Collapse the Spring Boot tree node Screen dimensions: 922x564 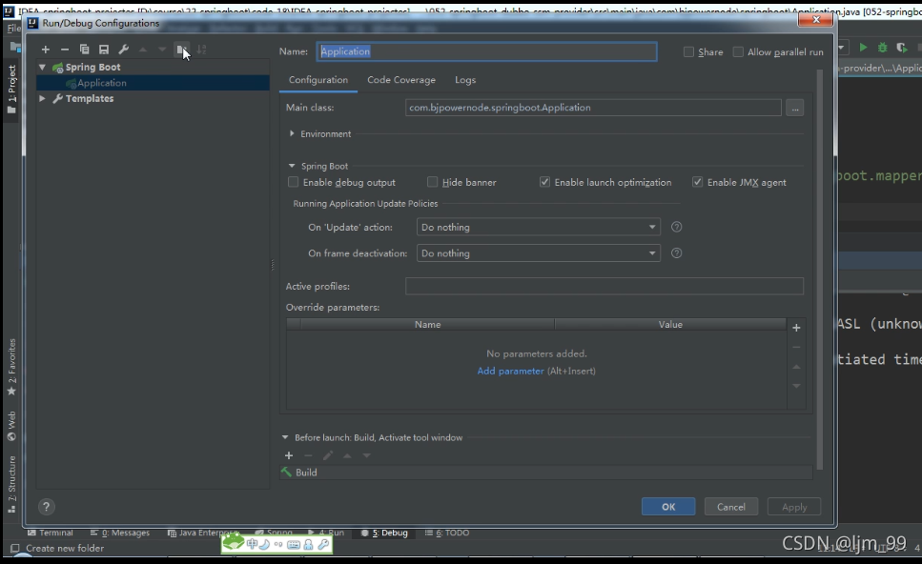click(42, 67)
